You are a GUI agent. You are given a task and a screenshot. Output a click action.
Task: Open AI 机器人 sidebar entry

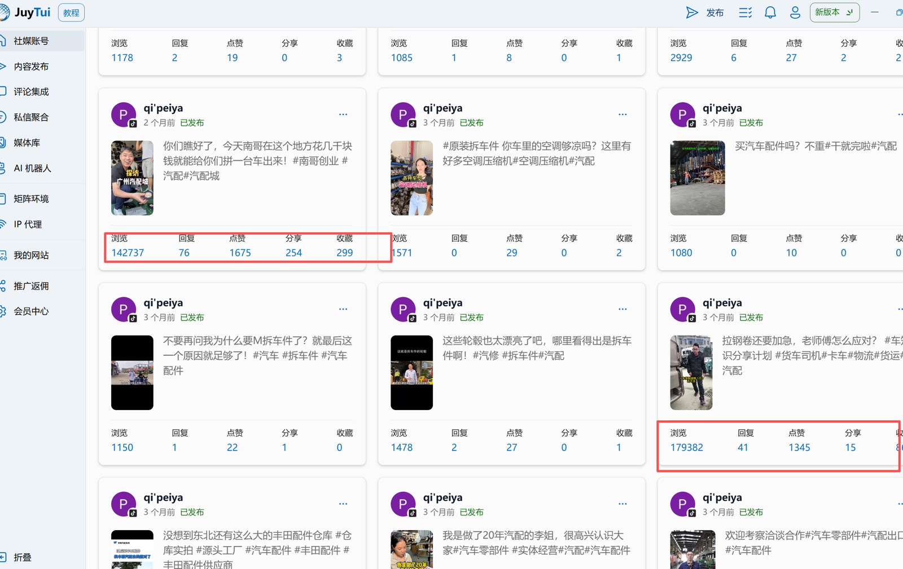pos(32,168)
